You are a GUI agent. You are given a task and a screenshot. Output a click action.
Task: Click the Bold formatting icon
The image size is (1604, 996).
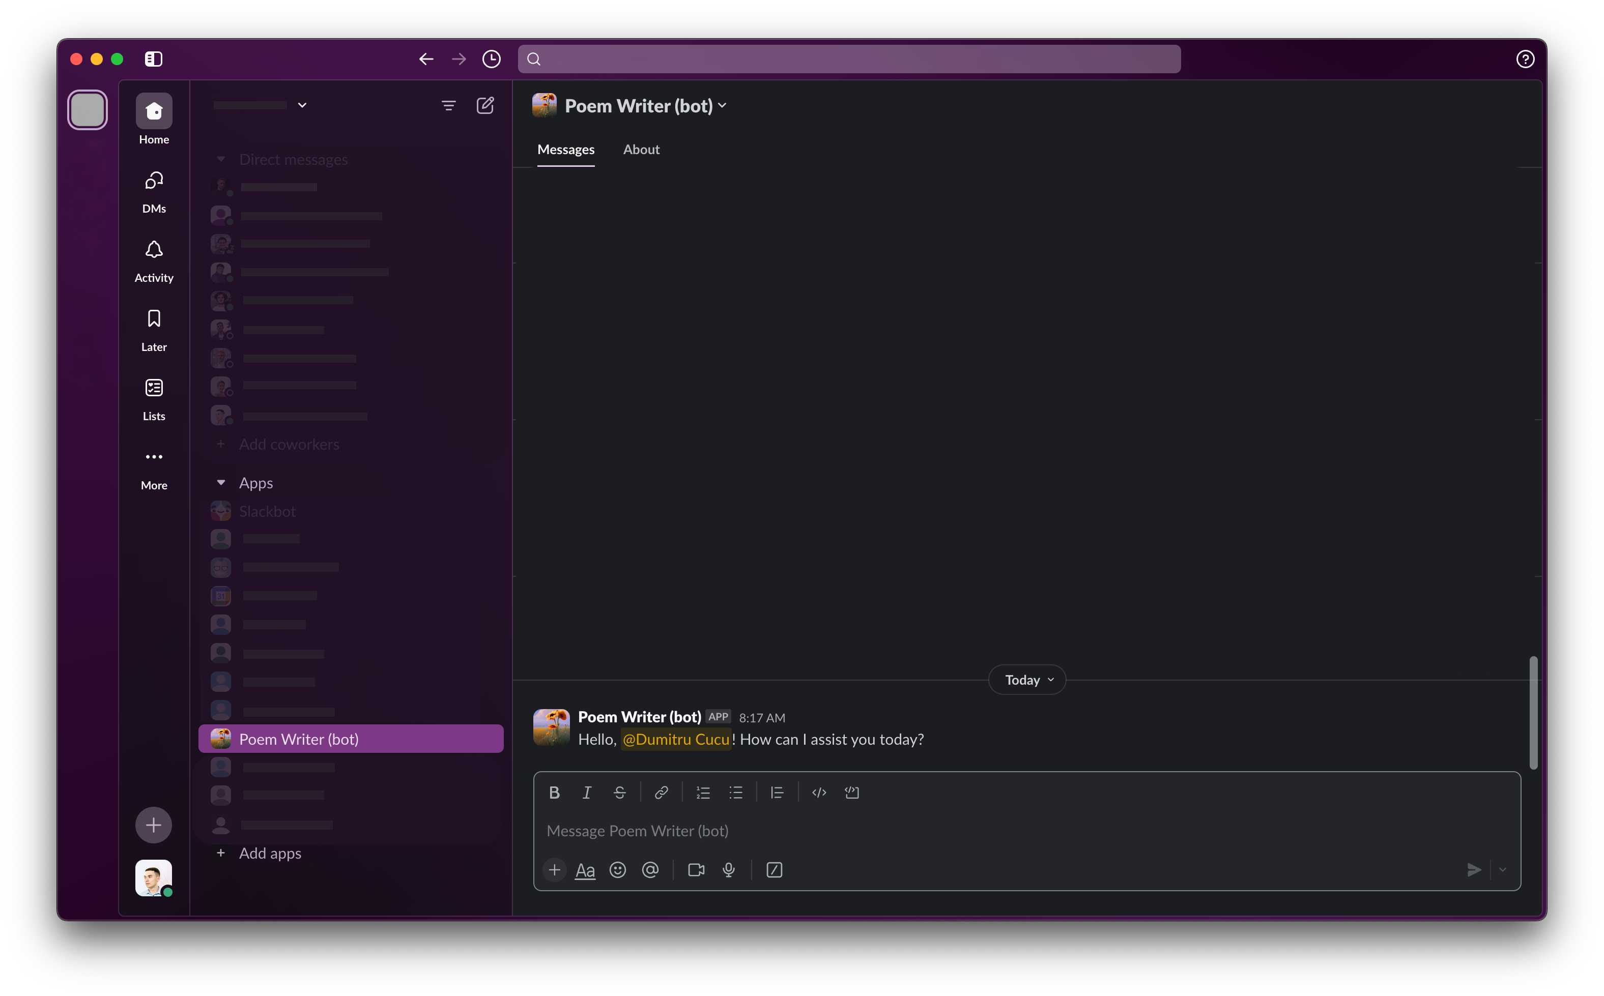click(554, 793)
